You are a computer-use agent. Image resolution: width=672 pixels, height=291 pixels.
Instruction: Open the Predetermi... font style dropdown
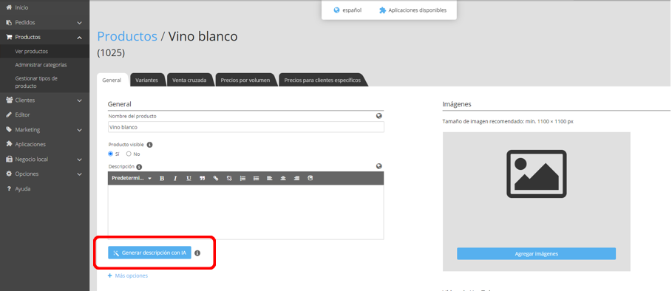[132, 178]
